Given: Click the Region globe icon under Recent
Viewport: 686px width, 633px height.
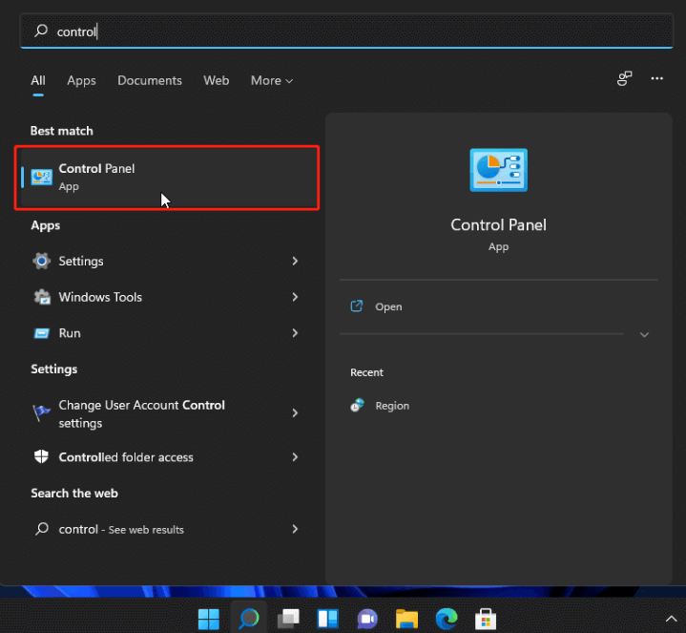Looking at the screenshot, I should [357, 406].
